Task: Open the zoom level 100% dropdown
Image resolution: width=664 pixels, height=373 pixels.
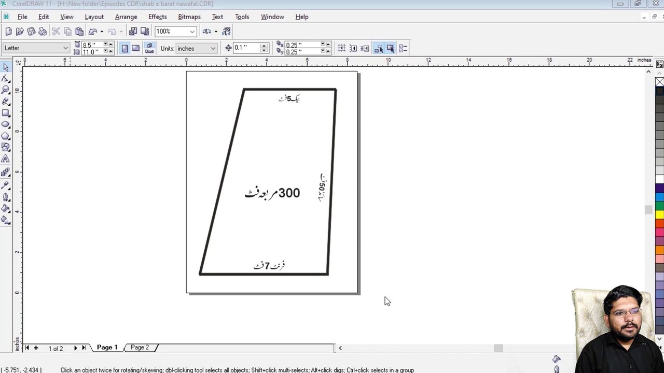Action: click(192, 32)
